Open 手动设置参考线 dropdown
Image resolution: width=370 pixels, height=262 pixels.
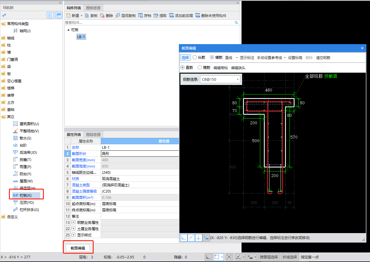pyautogui.click(x=285, y=58)
